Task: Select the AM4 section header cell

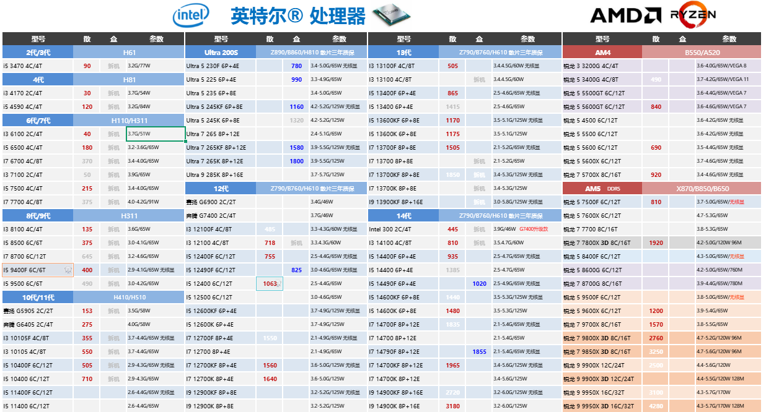Action: tap(602, 52)
